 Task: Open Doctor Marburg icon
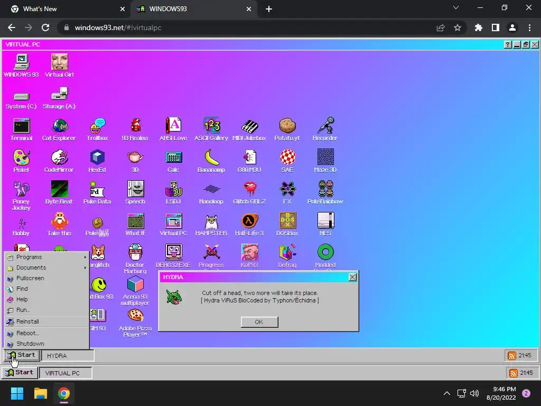pyautogui.click(x=135, y=259)
